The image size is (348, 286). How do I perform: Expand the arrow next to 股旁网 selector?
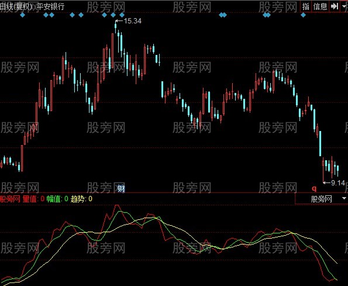pos(344,198)
